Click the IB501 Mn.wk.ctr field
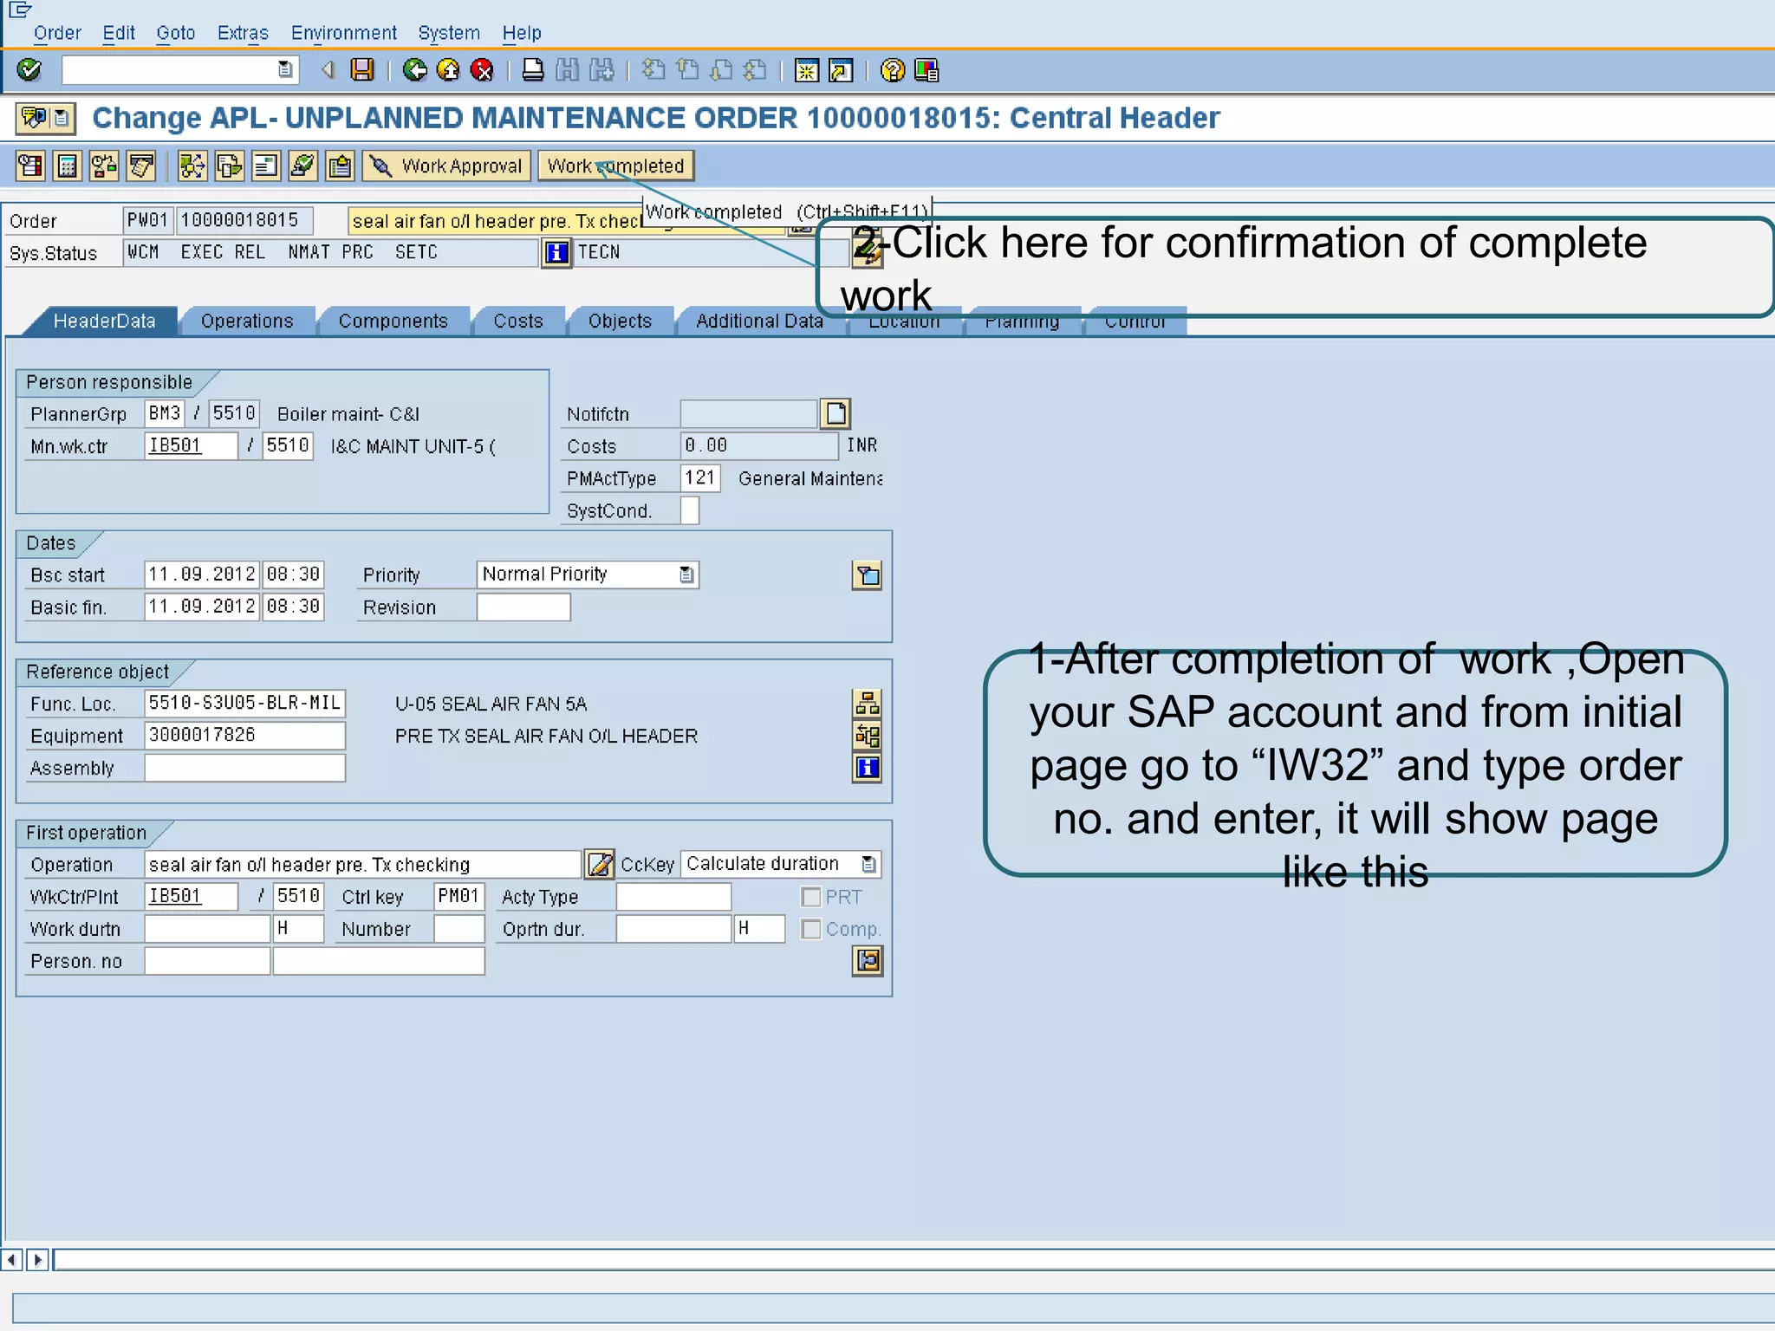This screenshot has width=1775, height=1331. pos(191,446)
